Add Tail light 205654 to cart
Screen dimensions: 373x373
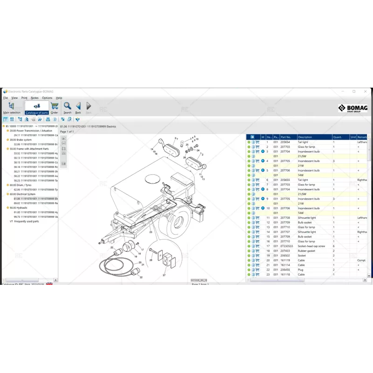coord(257,142)
